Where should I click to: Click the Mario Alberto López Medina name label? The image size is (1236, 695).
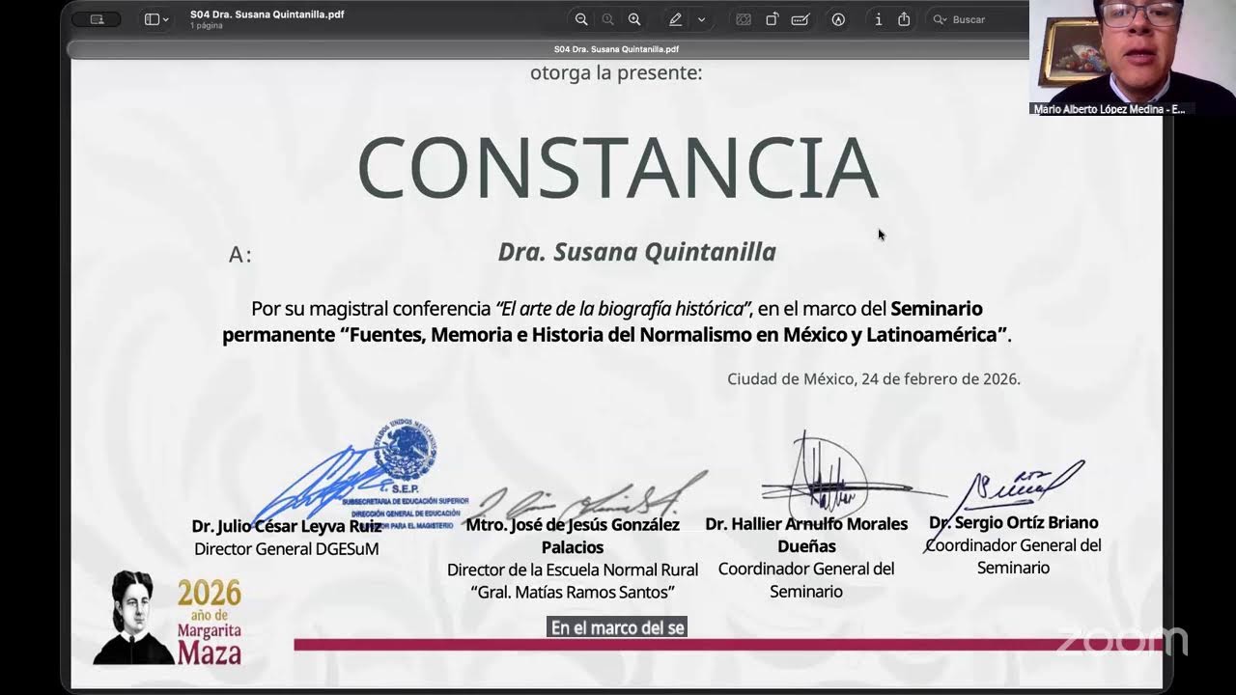1109,109
